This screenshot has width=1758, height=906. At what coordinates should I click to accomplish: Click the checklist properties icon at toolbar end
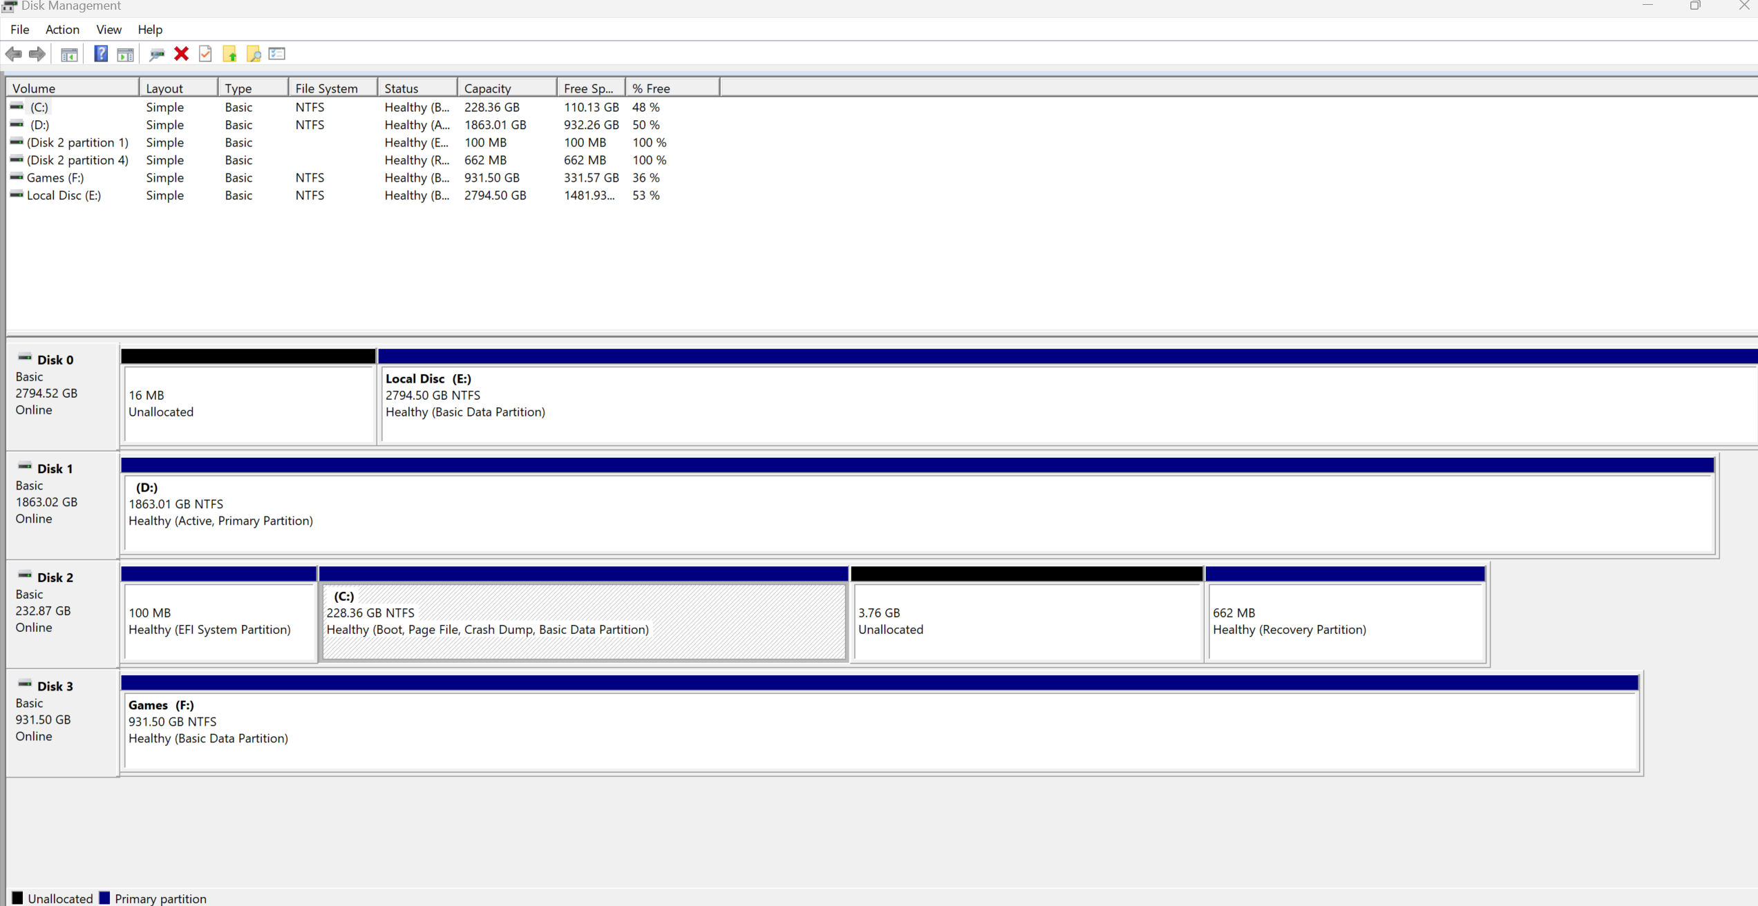[277, 54]
